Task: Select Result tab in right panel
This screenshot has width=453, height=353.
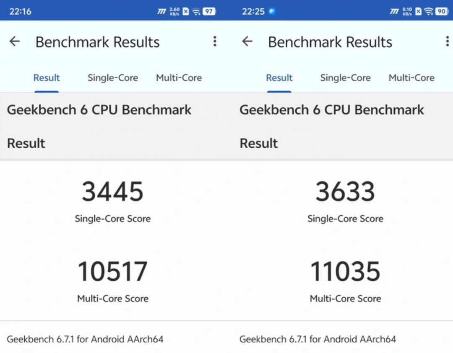Action: 279,77
